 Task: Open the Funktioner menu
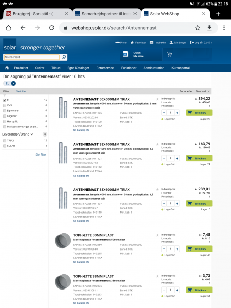[129, 68]
